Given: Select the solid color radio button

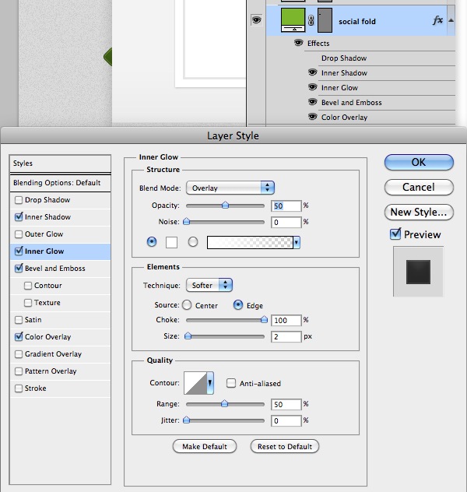Looking at the screenshot, I should click(x=152, y=242).
